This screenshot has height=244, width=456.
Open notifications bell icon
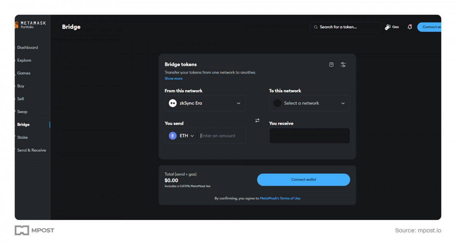click(410, 27)
